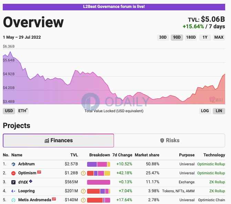The width and height of the screenshot is (231, 204).
Task: Select the 90D time range
Action: click(x=177, y=37)
